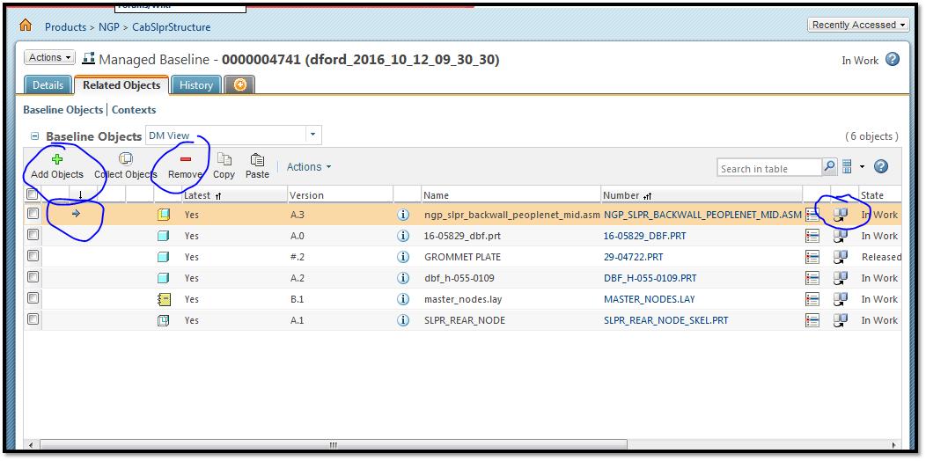Expand the Recently Accessed dropdown

tap(857, 25)
